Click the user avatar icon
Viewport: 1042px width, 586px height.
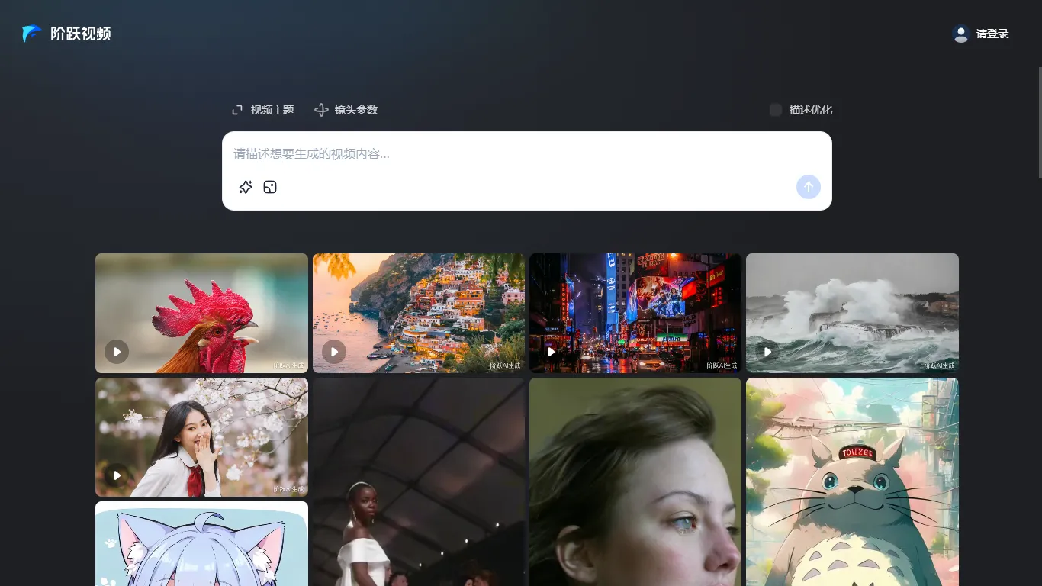pyautogui.click(x=960, y=34)
